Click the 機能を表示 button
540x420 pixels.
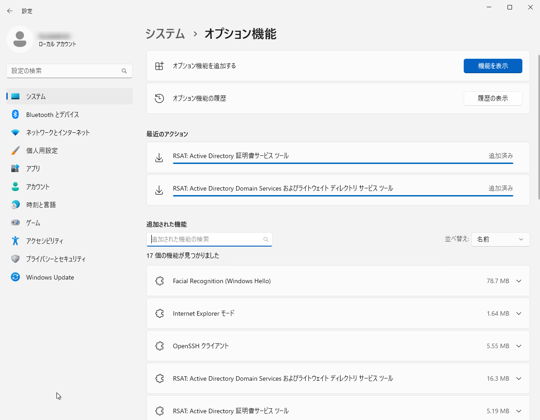tap(493, 66)
